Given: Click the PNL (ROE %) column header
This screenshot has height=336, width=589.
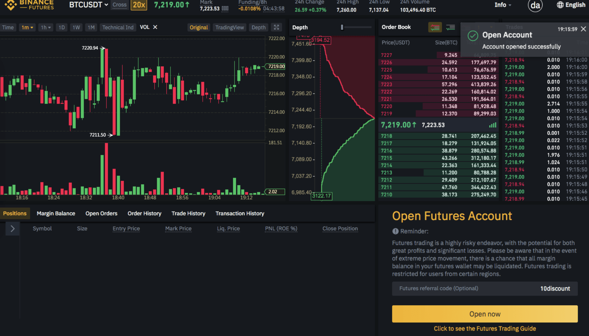Looking at the screenshot, I should (281, 229).
